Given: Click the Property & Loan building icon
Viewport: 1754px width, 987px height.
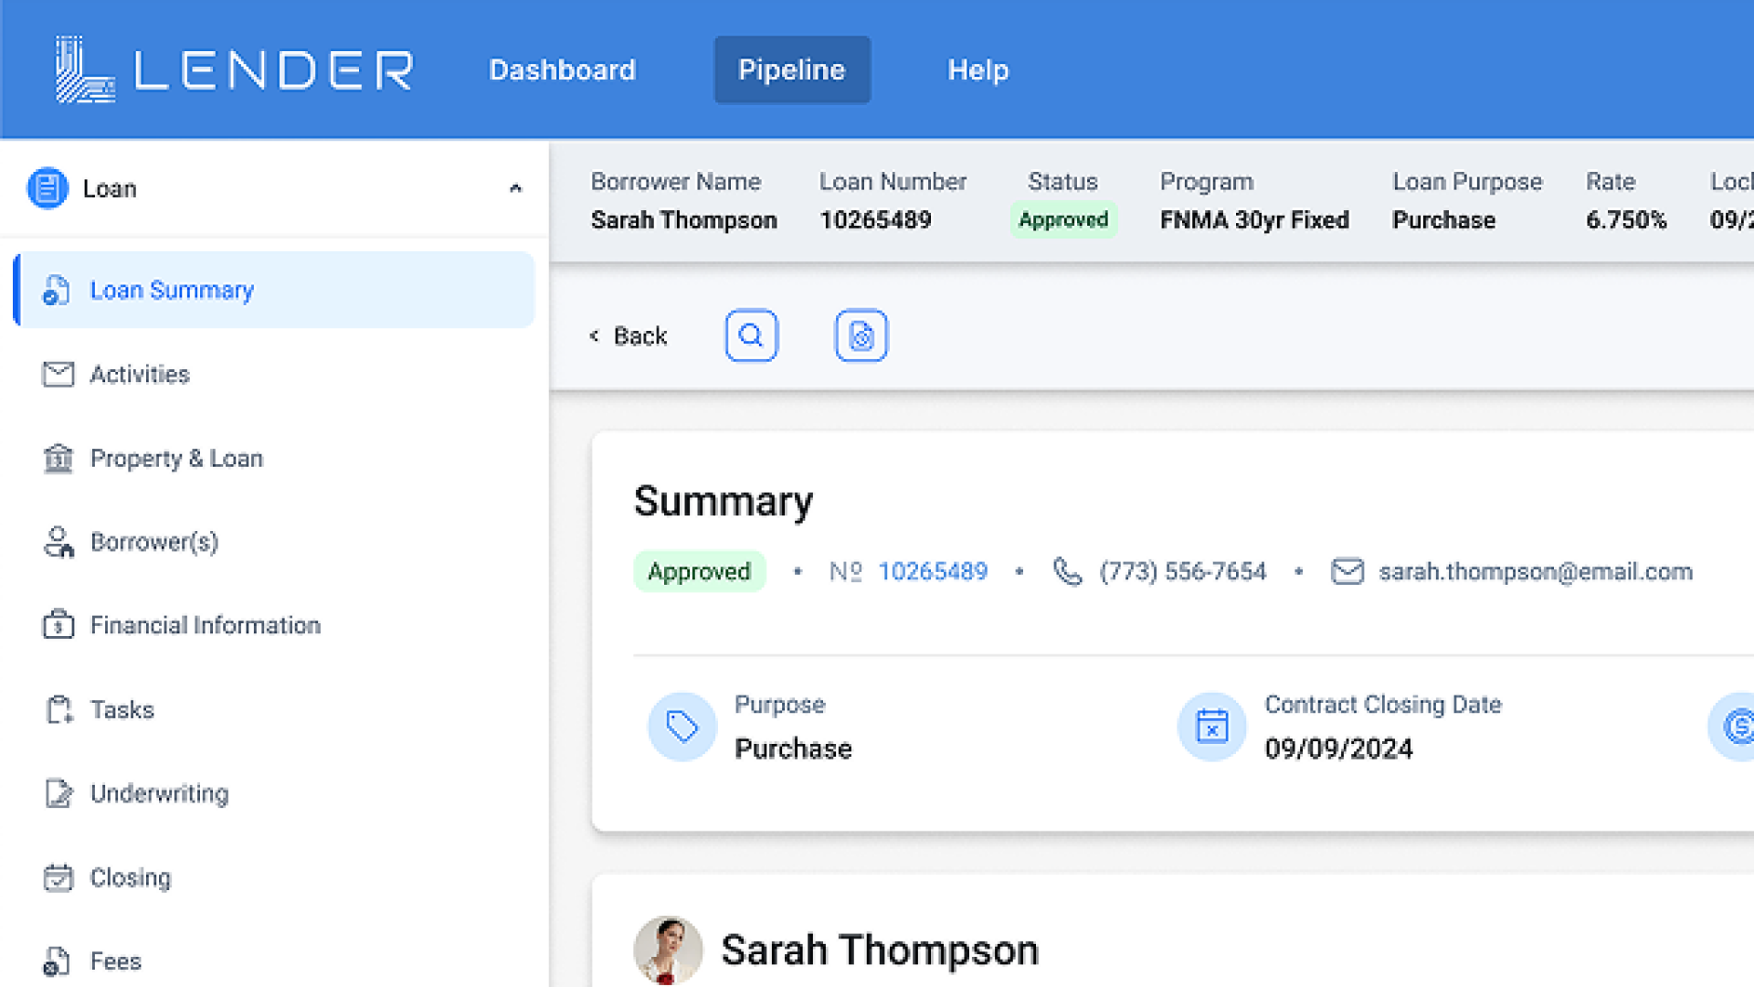Looking at the screenshot, I should click(x=58, y=458).
